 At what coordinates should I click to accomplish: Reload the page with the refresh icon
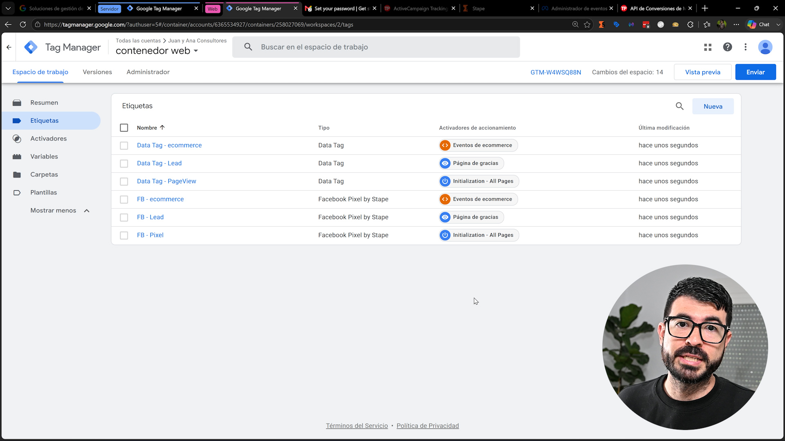pos(23,24)
